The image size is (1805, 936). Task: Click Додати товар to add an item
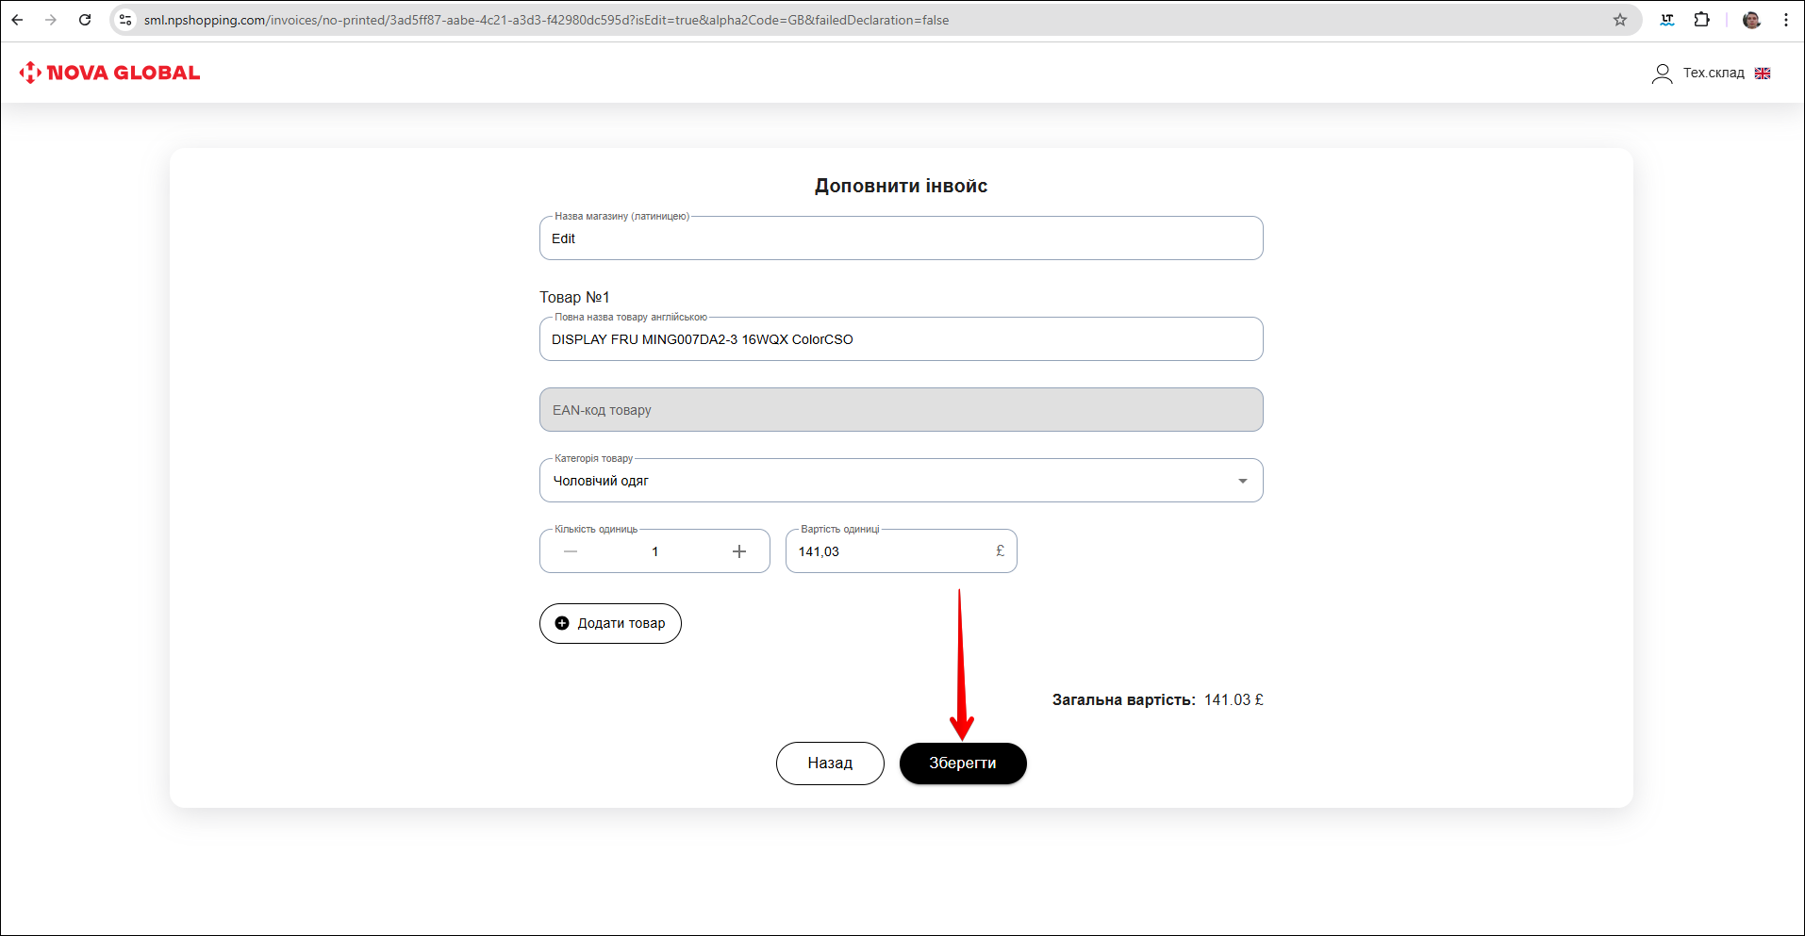click(610, 623)
